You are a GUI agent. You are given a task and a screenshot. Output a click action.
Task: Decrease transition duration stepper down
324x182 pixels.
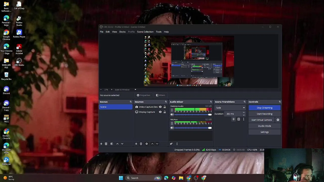click(x=244, y=115)
